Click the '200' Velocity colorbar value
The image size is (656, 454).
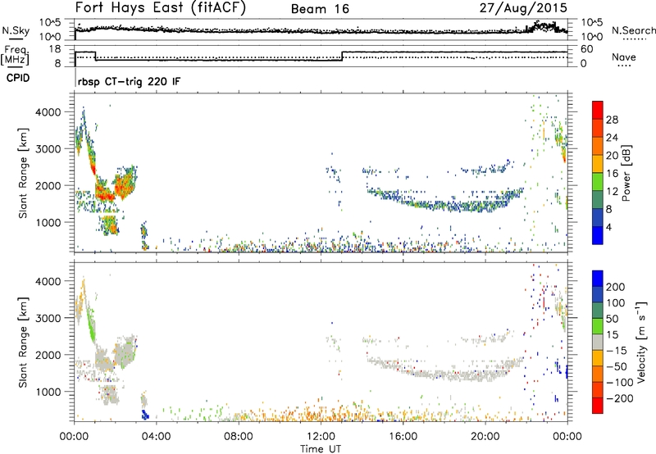616,287
